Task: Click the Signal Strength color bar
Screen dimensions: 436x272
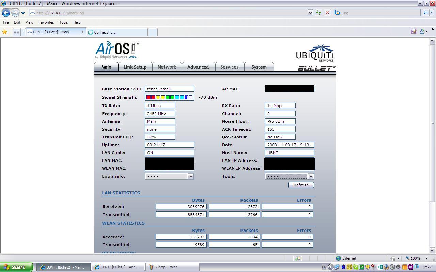Action: (169, 97)
